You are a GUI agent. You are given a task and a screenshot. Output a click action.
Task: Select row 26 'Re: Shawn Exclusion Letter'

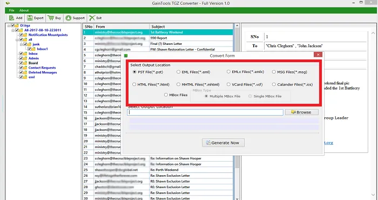pos(158,176)
